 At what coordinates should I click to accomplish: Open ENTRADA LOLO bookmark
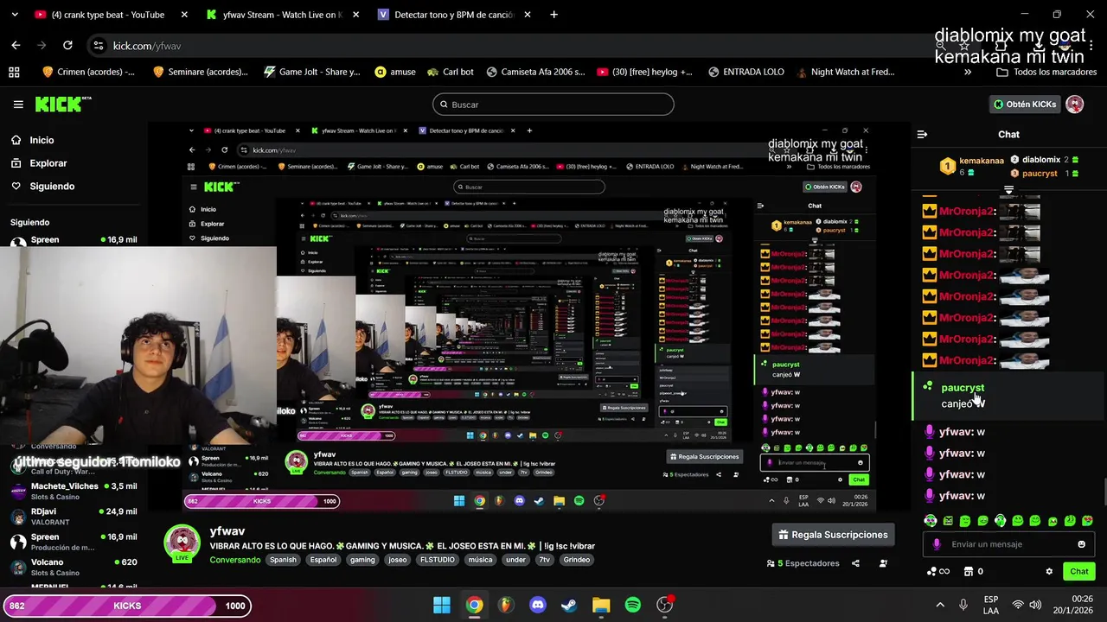click(745, 72)
